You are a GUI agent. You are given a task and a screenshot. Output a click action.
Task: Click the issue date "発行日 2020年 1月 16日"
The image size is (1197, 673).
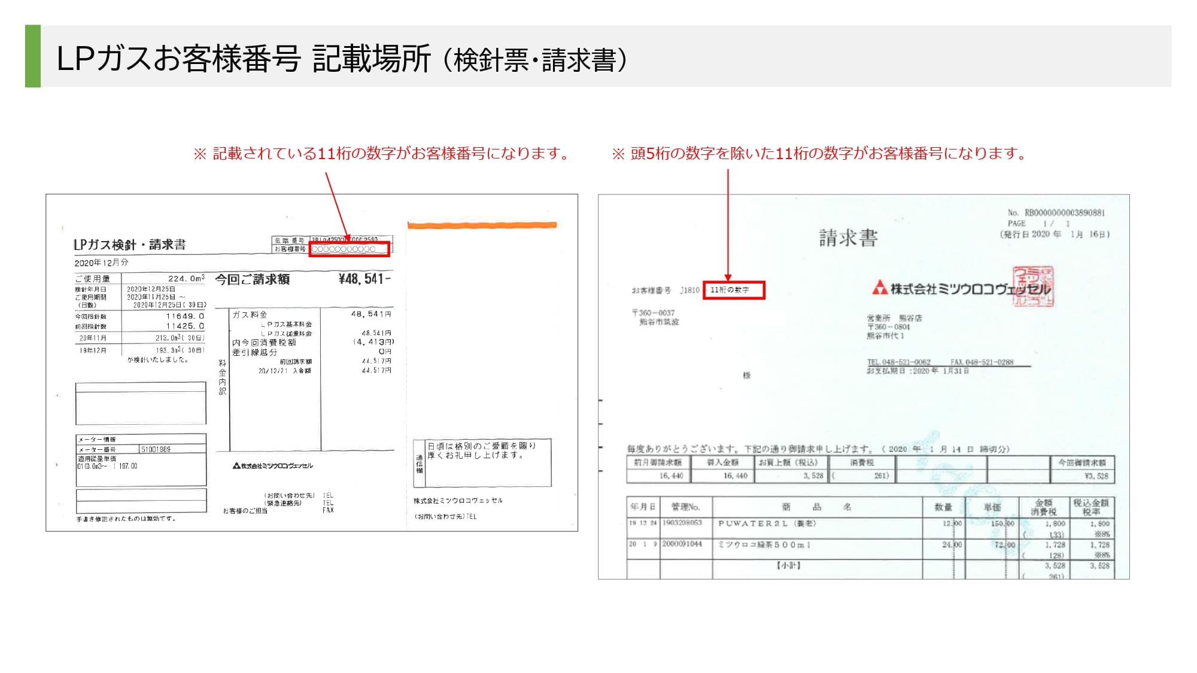[x=1055, y=234]
